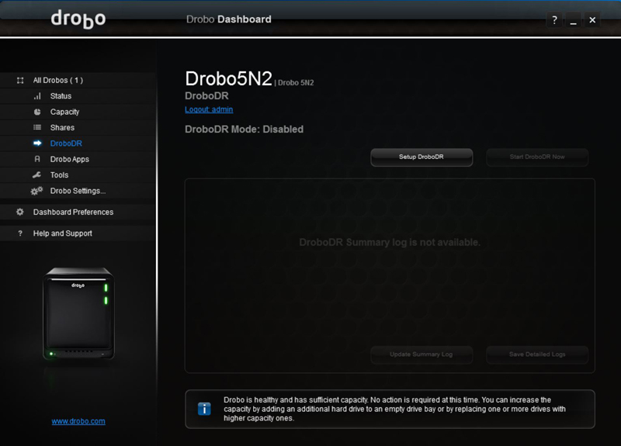
Task: Open help with the title bar question mark
Action: (x=554, y=20)
